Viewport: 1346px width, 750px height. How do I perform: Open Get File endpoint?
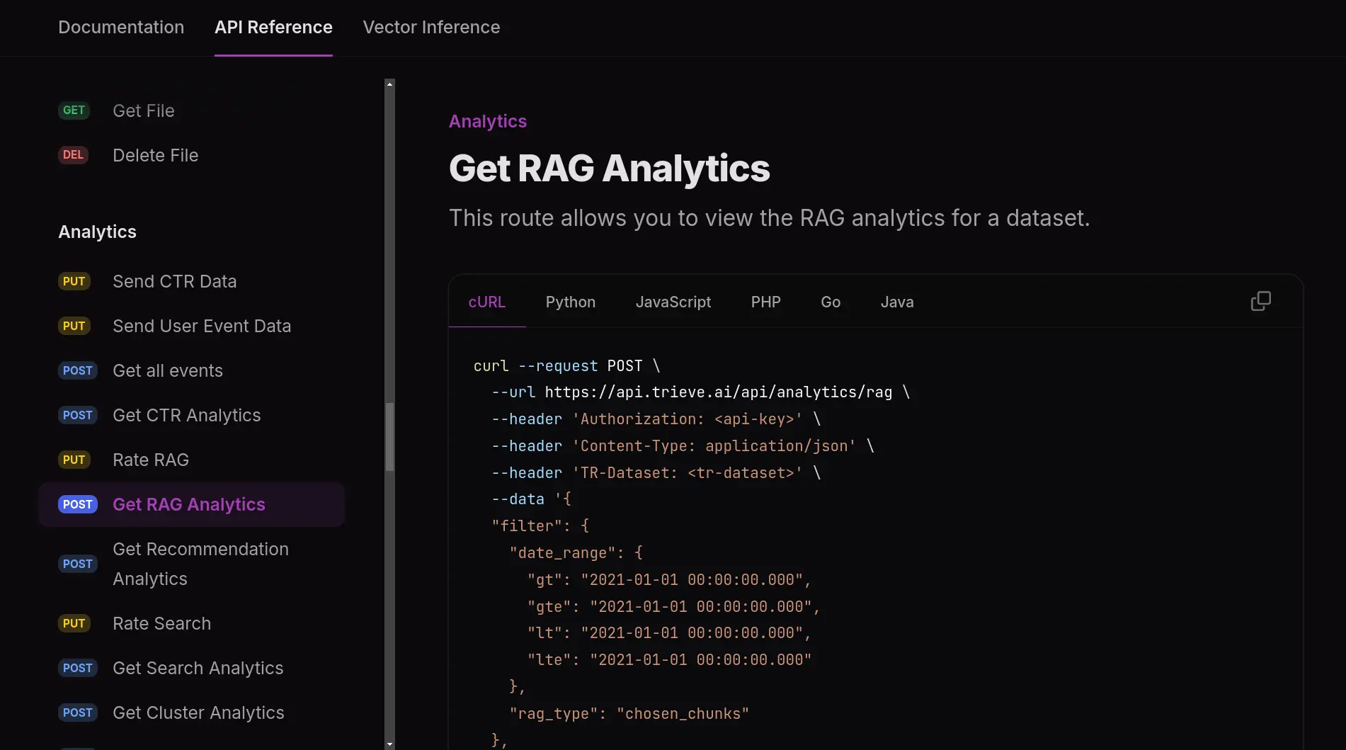click(x=144, y=110)
